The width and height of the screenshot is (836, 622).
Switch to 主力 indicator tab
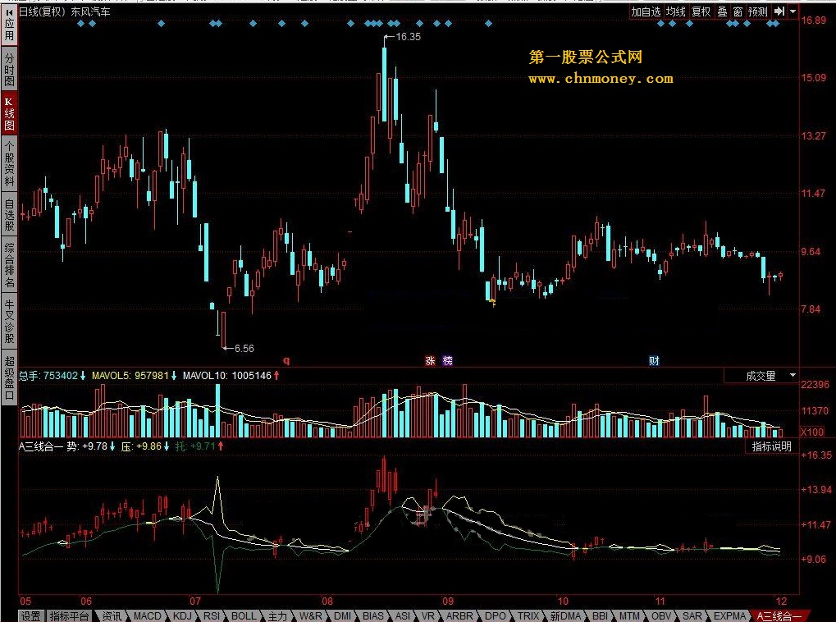click(277, 616)
